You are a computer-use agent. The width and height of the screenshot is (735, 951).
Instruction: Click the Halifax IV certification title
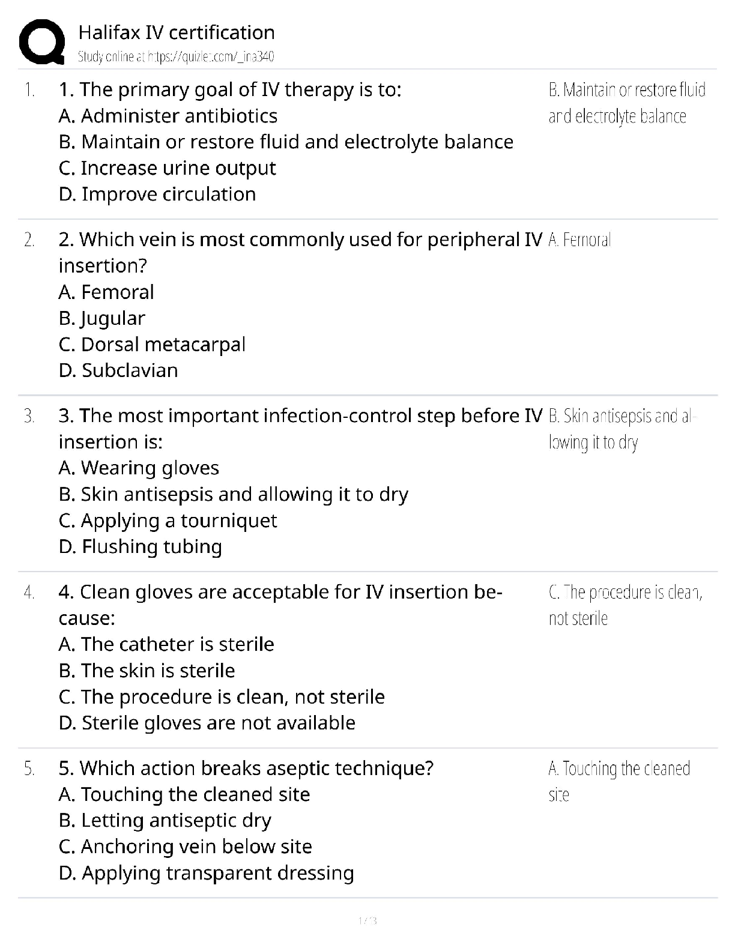(x=177, y=32)
